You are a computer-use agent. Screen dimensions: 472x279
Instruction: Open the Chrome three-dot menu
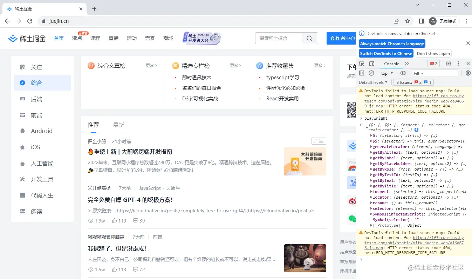coord(466,21)
